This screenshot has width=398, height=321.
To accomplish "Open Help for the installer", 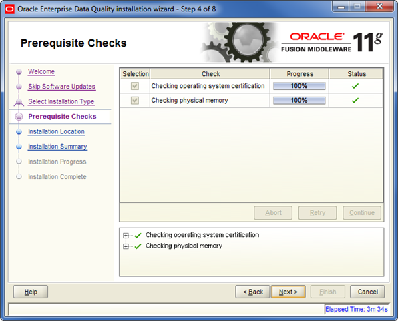I will coord(31,292).
